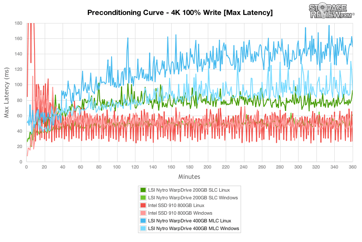Click the 200 x-axis minutes label

click(207, 167)
